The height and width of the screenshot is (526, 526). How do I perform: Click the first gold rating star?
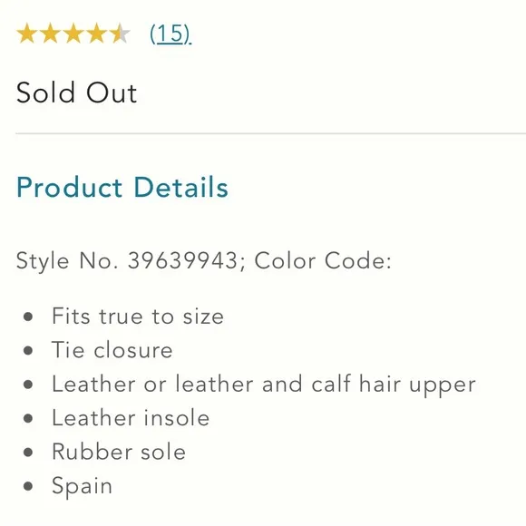27,34
